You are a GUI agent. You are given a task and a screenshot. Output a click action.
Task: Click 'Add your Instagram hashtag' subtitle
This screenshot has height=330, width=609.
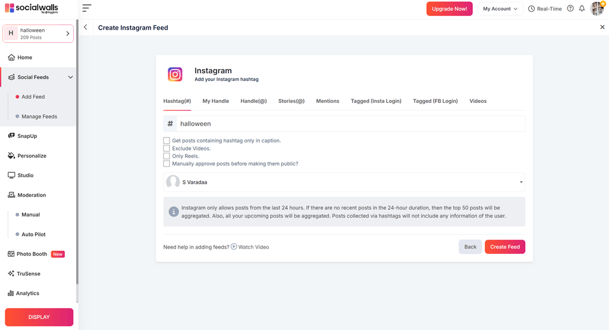coord(227,79)
